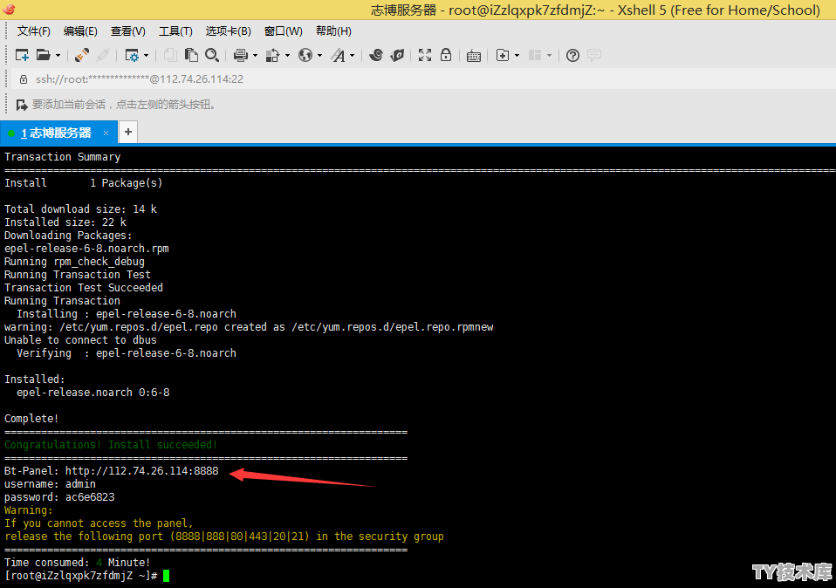
Task: Expand the Encoding globe dropdown arrow
Action: point(320,56)
